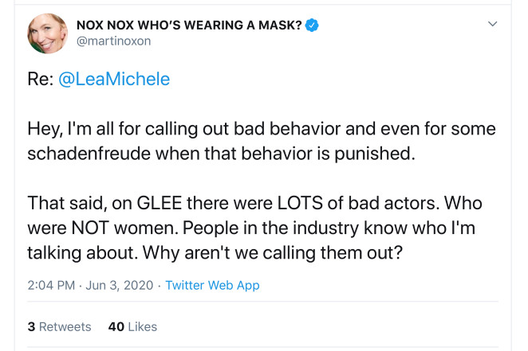Click the Jun 3, 2020 date
Image resolution: width=528 pixels, height=351 pixels.
tap(120, 285)
